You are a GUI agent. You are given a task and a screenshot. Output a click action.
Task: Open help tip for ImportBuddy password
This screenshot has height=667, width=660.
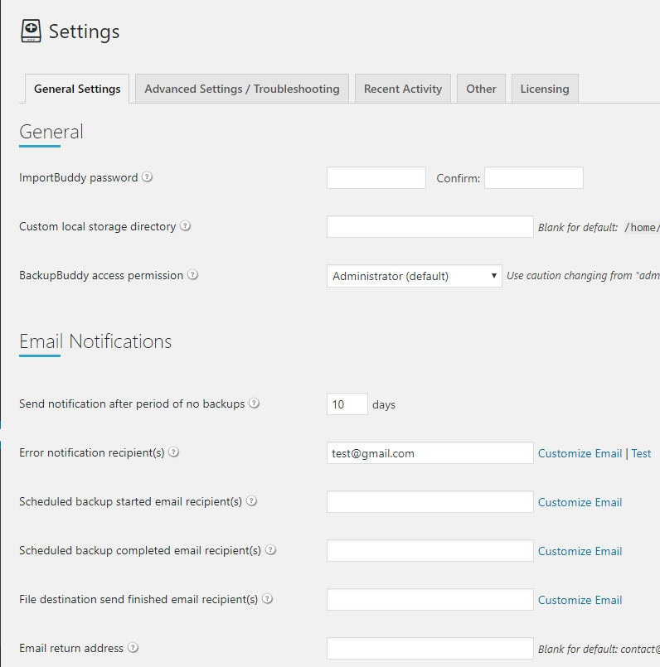147,177
